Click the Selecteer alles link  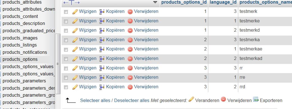pyautogui.click(x=95, y=100)
